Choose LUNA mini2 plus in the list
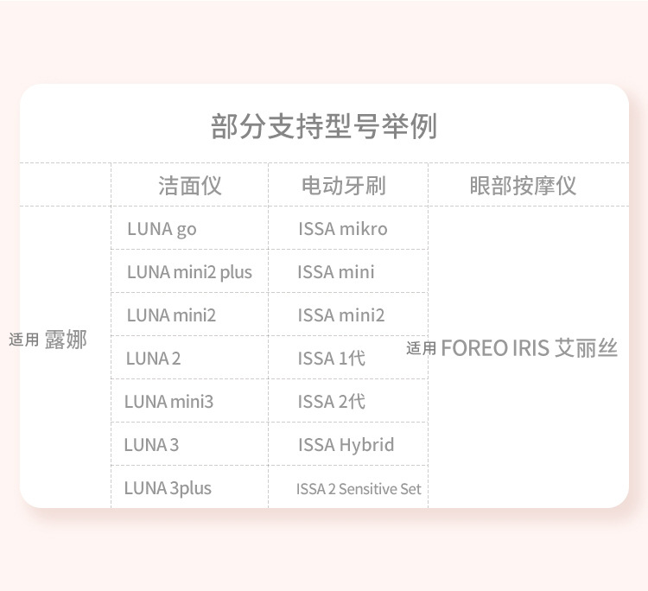Viewport: 648px width, 591px height. pos(189,272)
